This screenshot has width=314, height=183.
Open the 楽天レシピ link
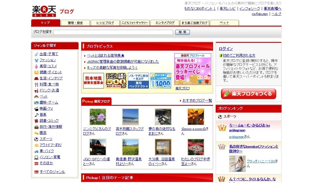click(228, 9)
